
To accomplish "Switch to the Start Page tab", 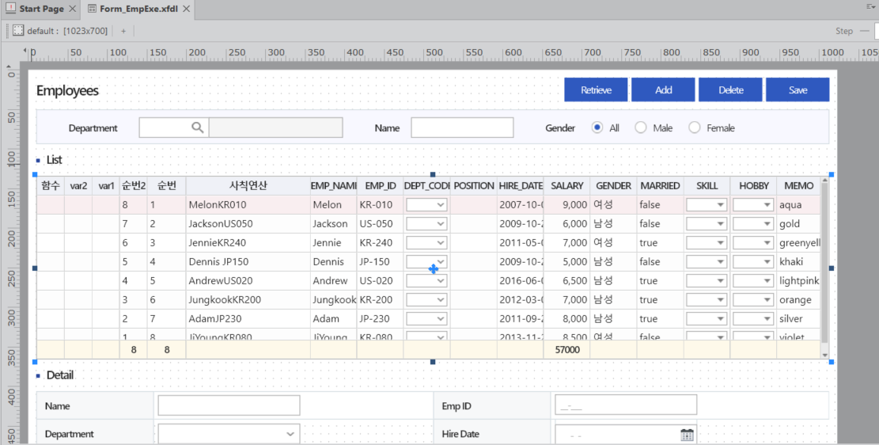I will [41, 9].
